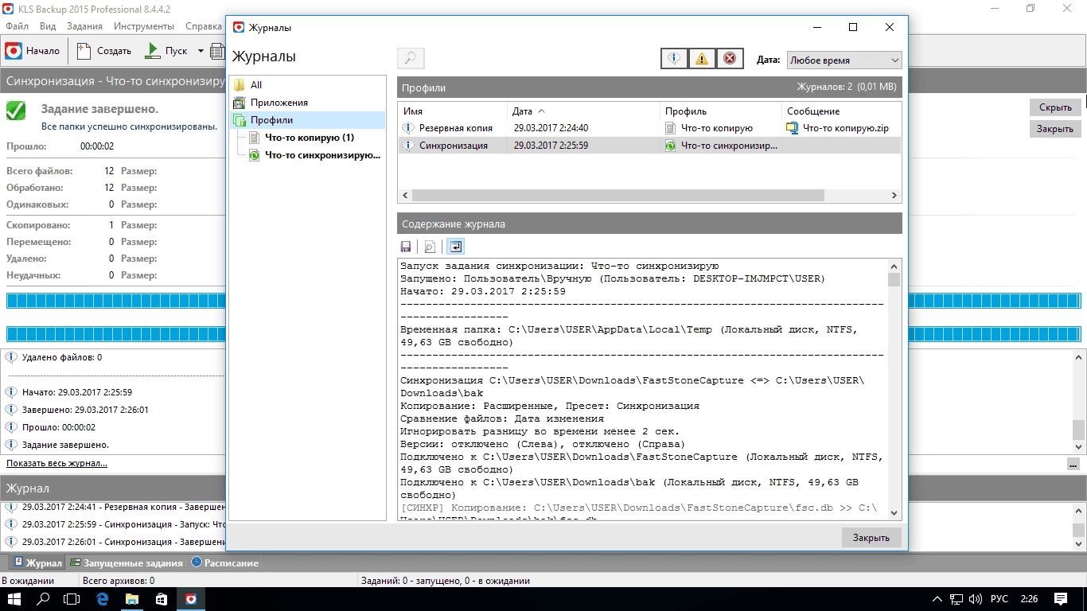1087x611 pixels.
Task: Click the 29.03.2017 2:24:40 date cell
Action: coord(551,128)
